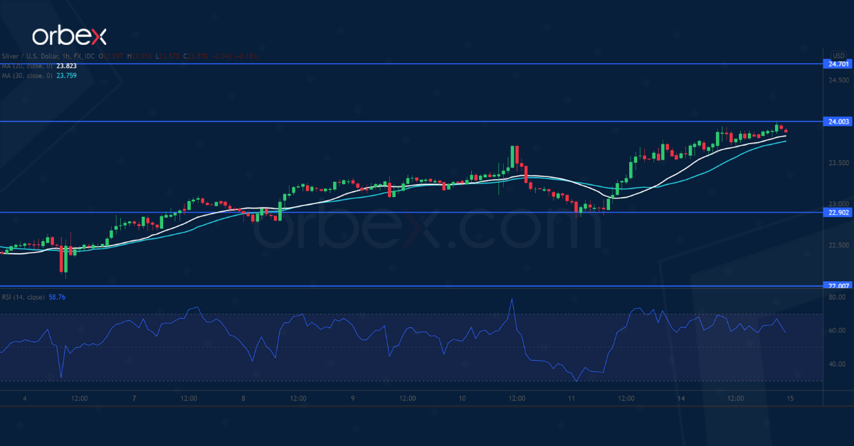This screenshot has height=446, width=854.
Task: Click the MA value 23.823
Action: click(67, 68)
